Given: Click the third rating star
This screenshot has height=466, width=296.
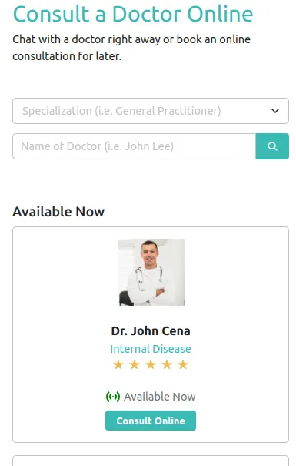Looking at the screenshot, I should (151, 364).
